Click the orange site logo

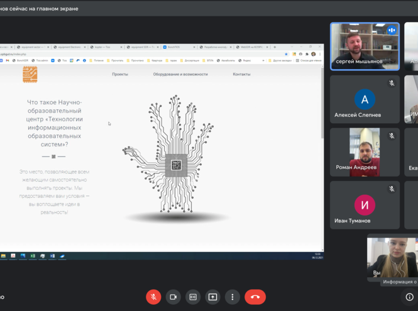pos(30,74)
